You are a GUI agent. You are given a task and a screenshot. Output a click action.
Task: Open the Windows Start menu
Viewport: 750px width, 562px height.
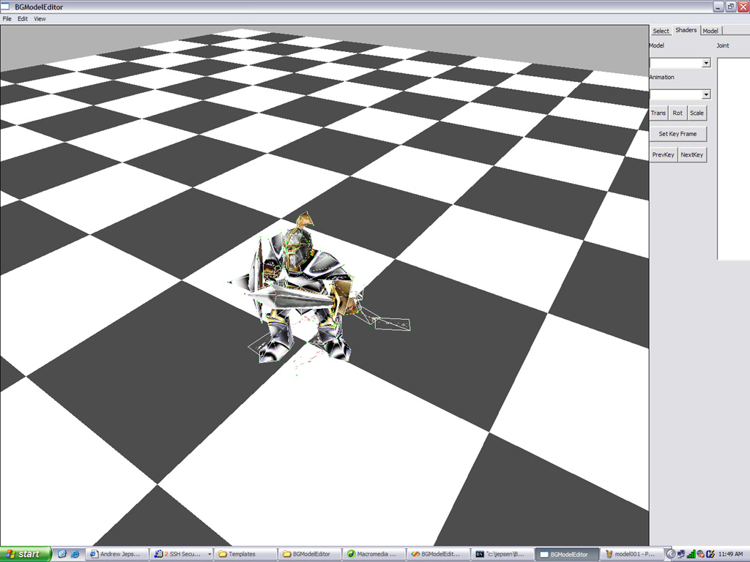click(26, 554)
